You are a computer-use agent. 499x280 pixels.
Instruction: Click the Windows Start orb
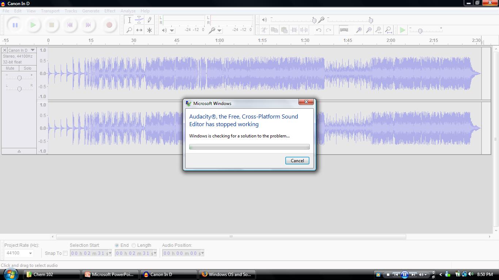tap(10, 274)
